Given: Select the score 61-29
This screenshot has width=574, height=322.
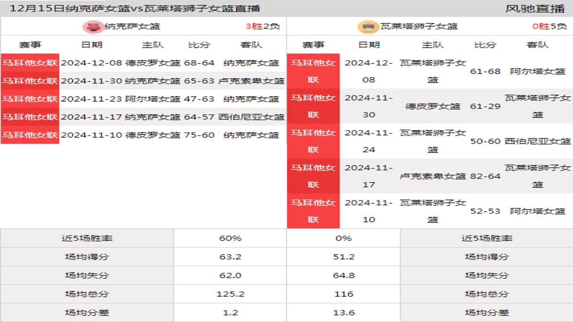Looking at the screenshot, I should [x=485, y=106].
